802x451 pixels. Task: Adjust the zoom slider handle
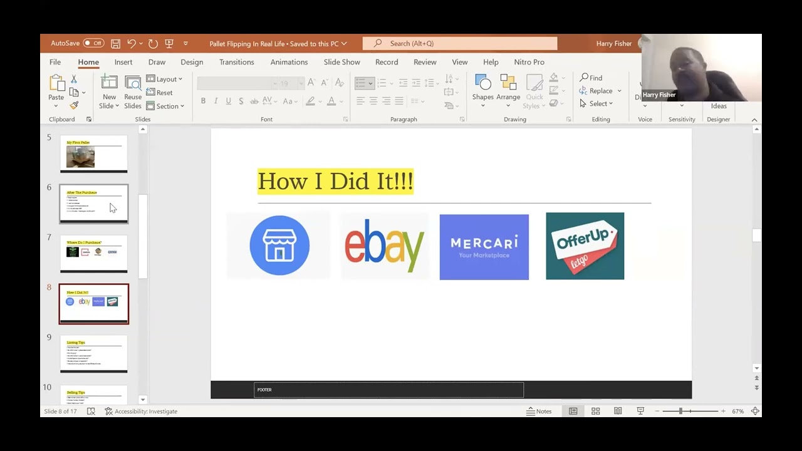click(680, 411)
